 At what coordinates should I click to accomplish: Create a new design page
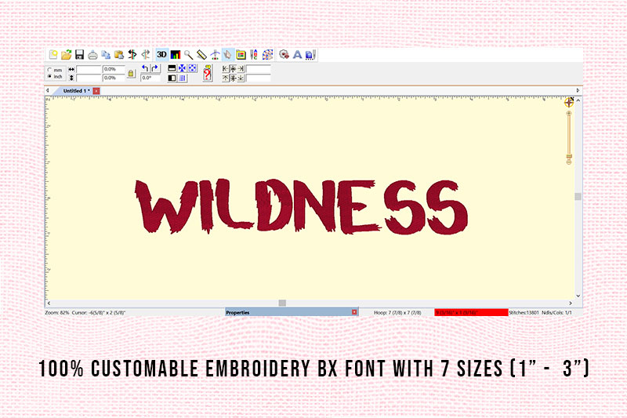point(53,54)
